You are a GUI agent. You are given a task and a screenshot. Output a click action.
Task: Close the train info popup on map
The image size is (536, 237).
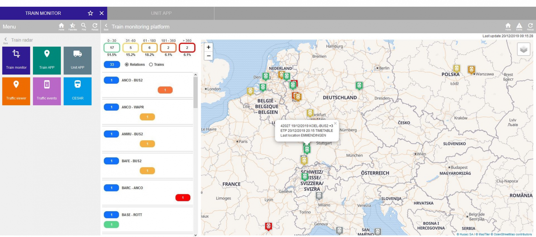(x=335, y=123)
